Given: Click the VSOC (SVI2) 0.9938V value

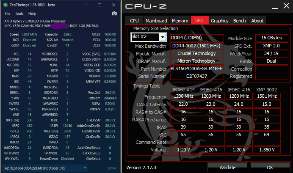Looking at the screenshot, I should (x=110, y=54).
